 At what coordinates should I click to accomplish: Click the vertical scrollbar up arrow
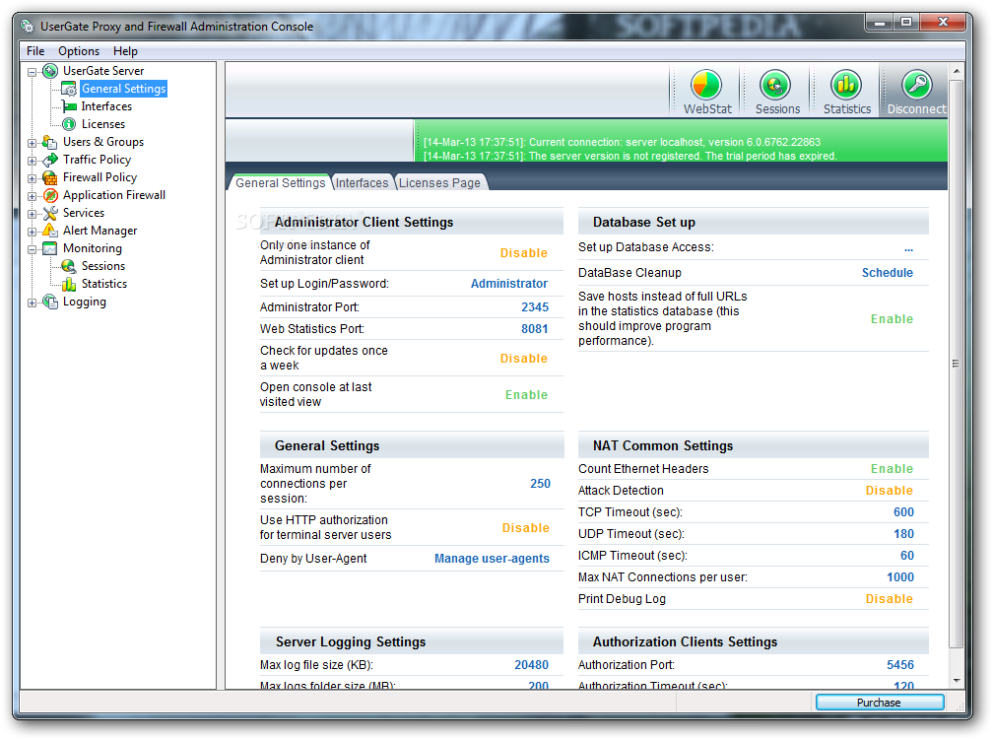click(x=957, y=71)
